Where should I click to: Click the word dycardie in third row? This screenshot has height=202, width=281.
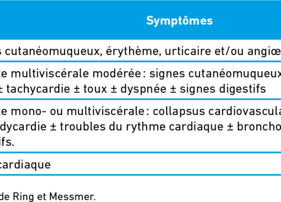(23, 127)
